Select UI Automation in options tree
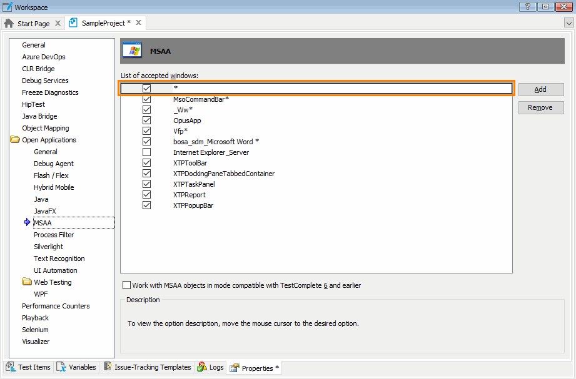 coord(55,270)
